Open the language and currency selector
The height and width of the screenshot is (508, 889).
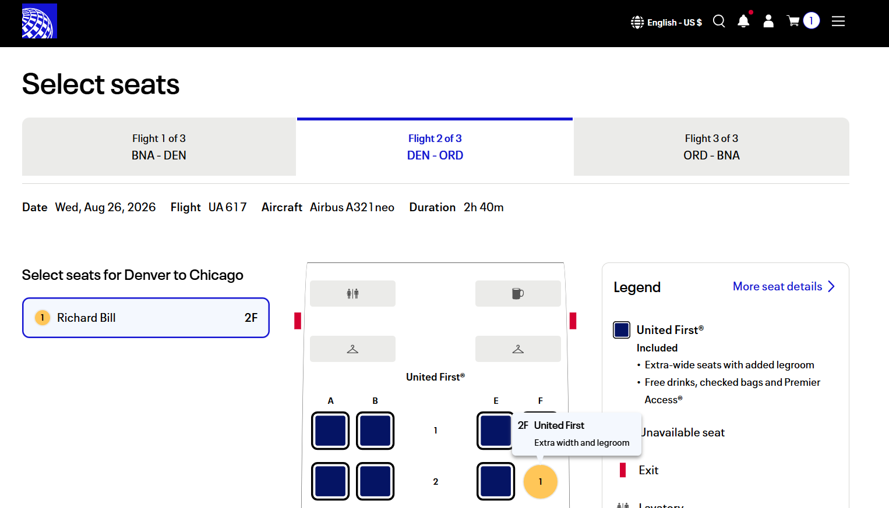[666, 22]
